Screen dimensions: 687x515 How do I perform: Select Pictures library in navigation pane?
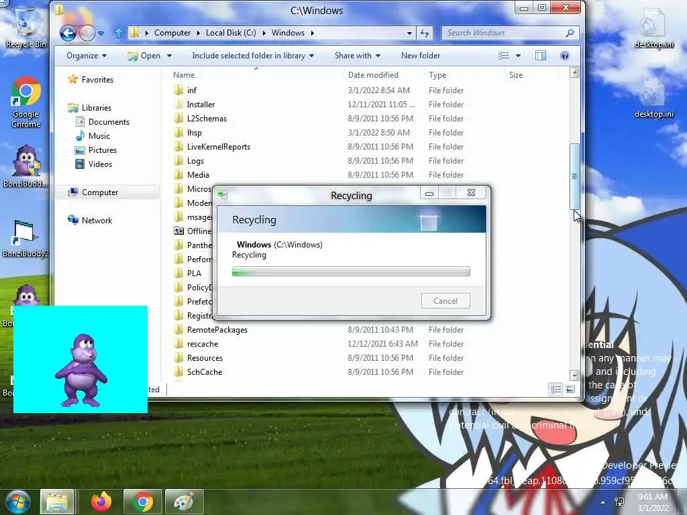point(96,150)
